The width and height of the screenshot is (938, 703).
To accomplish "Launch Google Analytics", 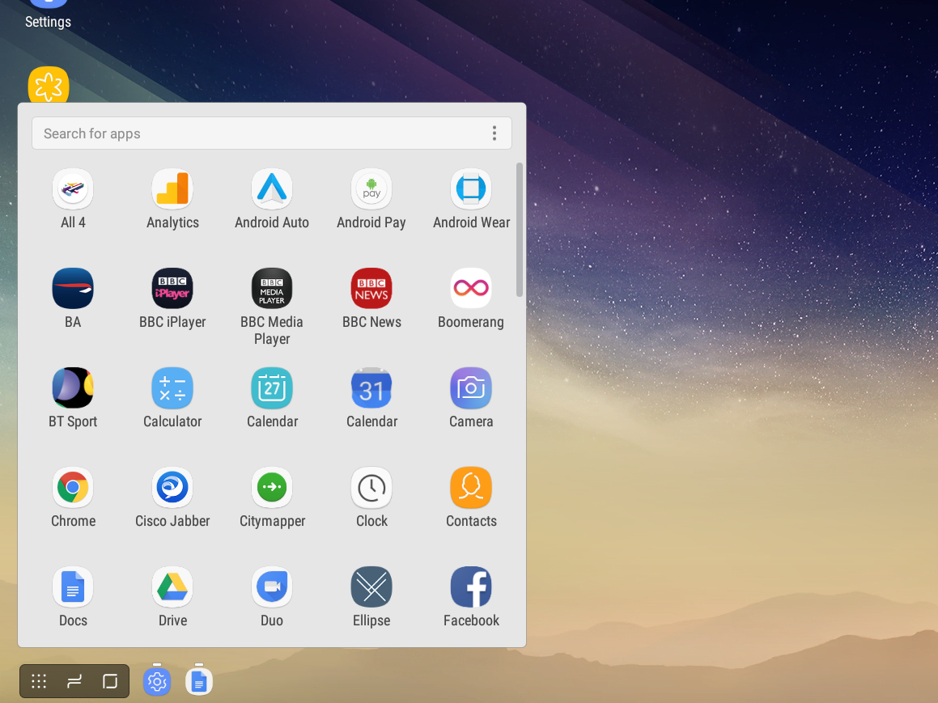I will pyautogui.click(x=172, y=189).
